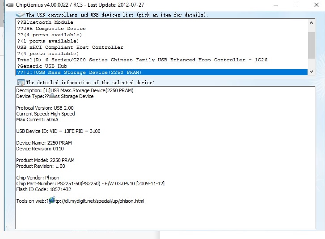
Task: Click the Product Model: 2250 PRAM line
Action: pyautogui.click(x=45, y=160)
